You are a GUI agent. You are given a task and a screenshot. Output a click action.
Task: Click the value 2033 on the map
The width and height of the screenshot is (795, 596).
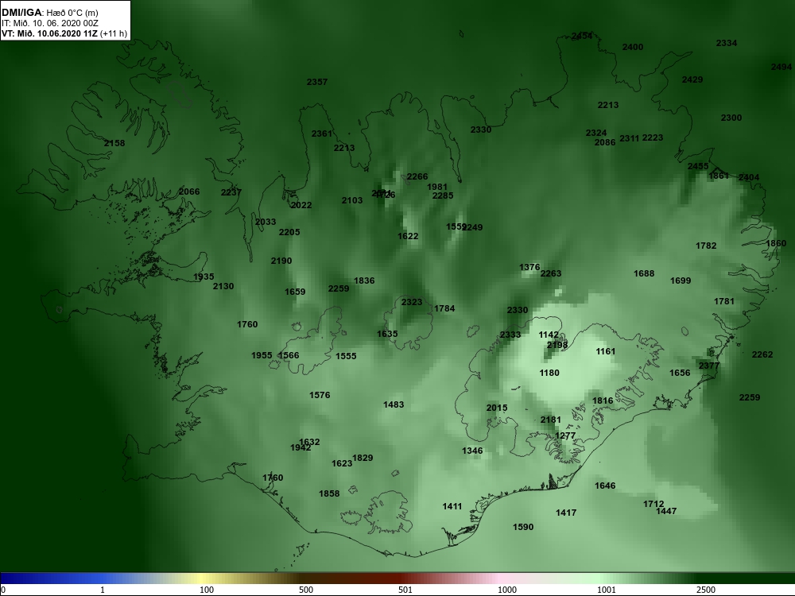[266, 222]
